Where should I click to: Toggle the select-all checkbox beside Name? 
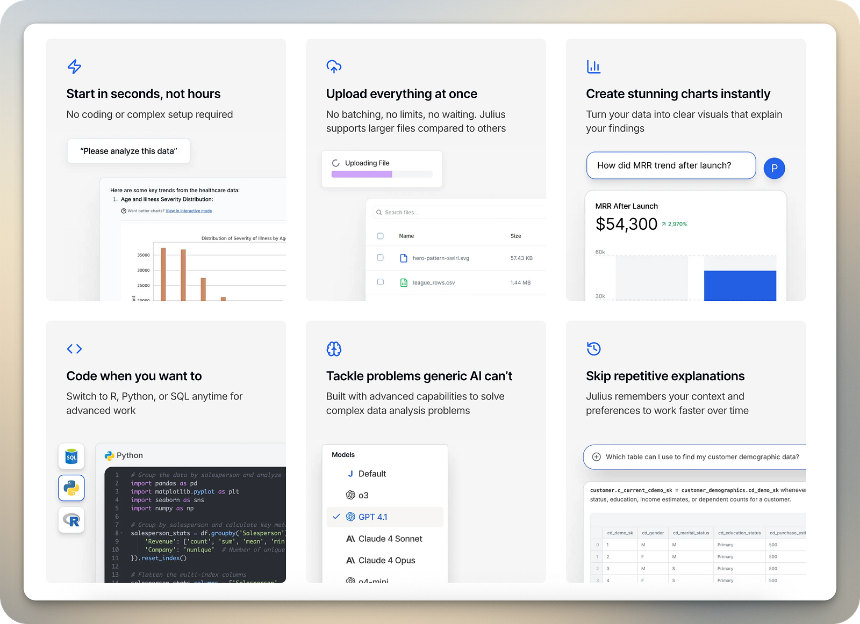click(380, 236)
